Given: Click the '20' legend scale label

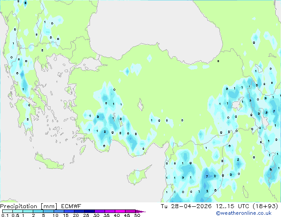Looking at the screenshot, I should click(x=76, y=215).
